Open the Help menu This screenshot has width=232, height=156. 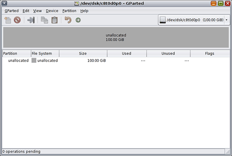coord(84,11)
